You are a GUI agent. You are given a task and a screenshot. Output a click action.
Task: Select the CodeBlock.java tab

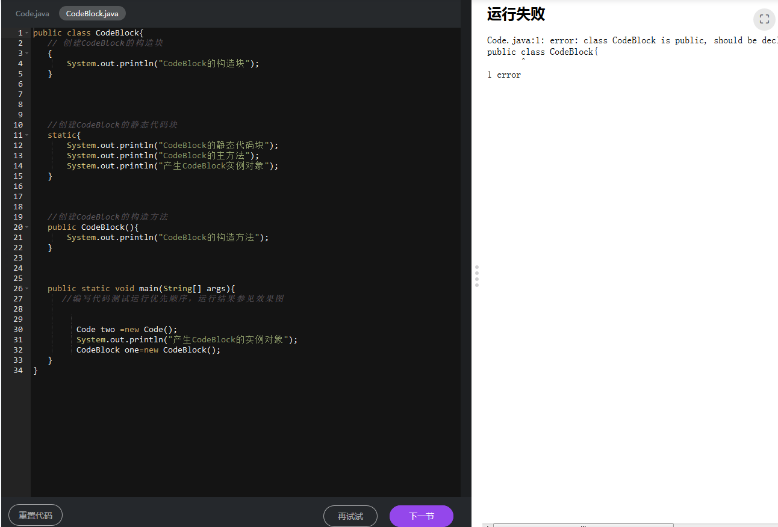pos(92,13)
